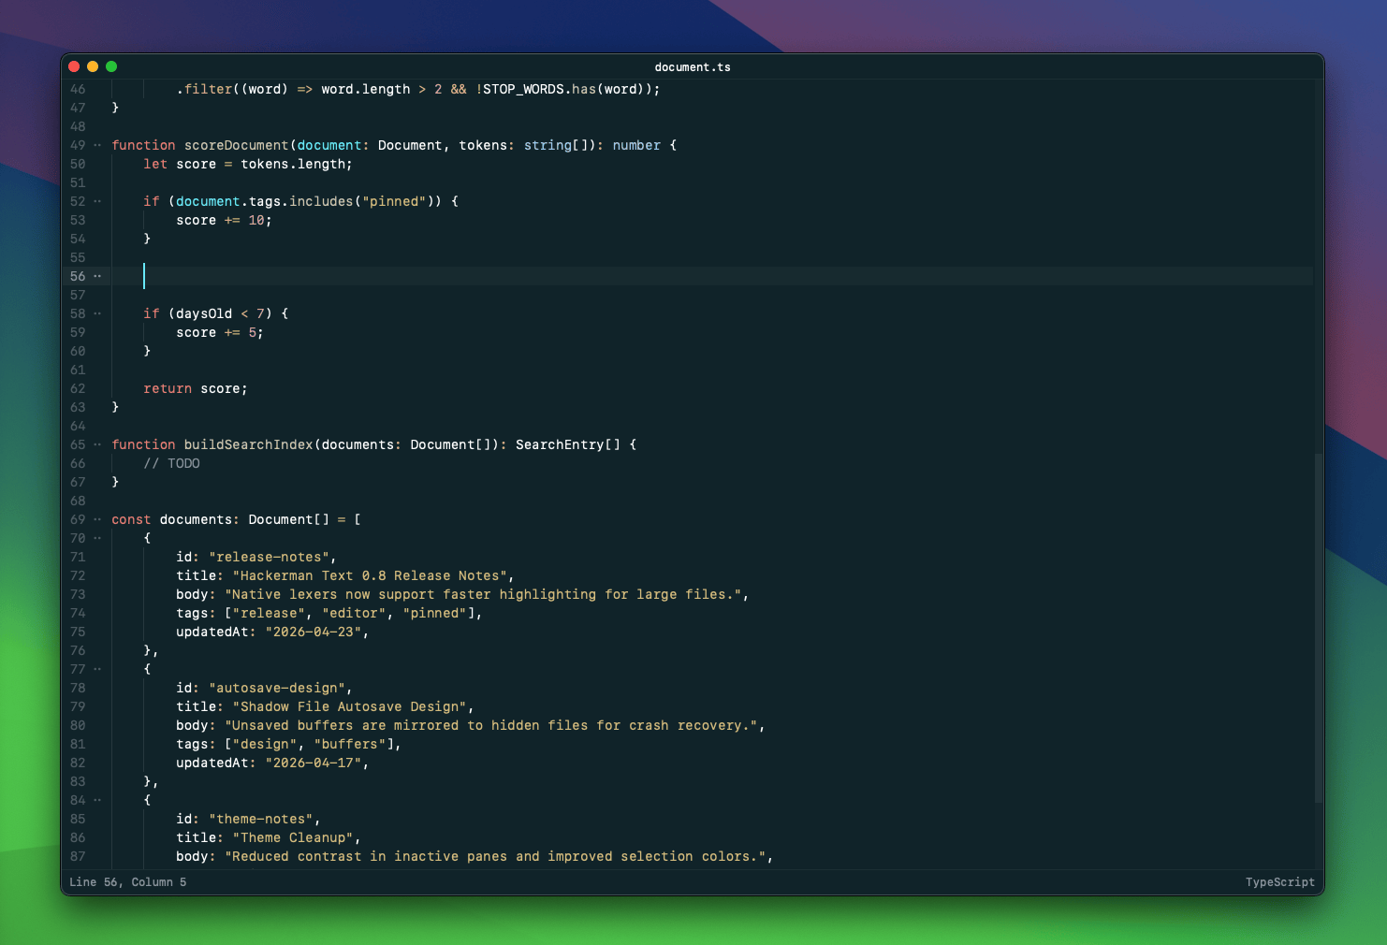Click the document.ts title bar label

693,66
